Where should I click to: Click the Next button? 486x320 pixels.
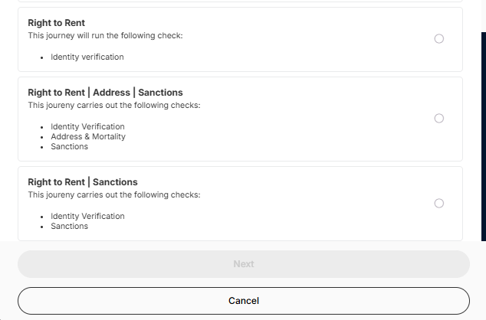click(244, 264)
